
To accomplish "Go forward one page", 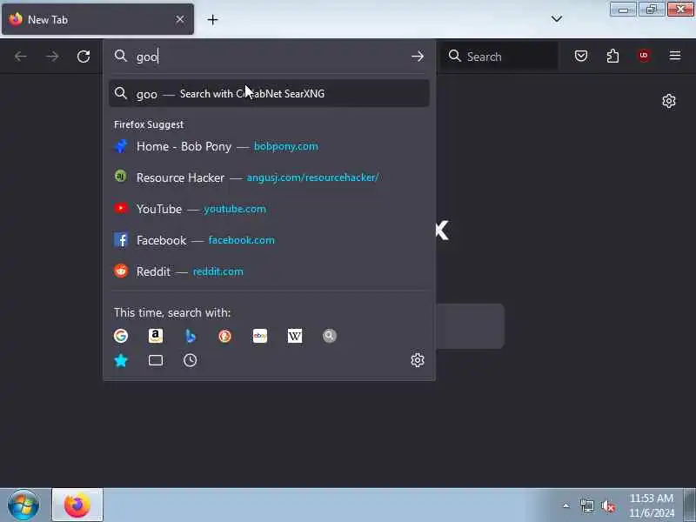I will pyautogui.click(x=52, y=57).
